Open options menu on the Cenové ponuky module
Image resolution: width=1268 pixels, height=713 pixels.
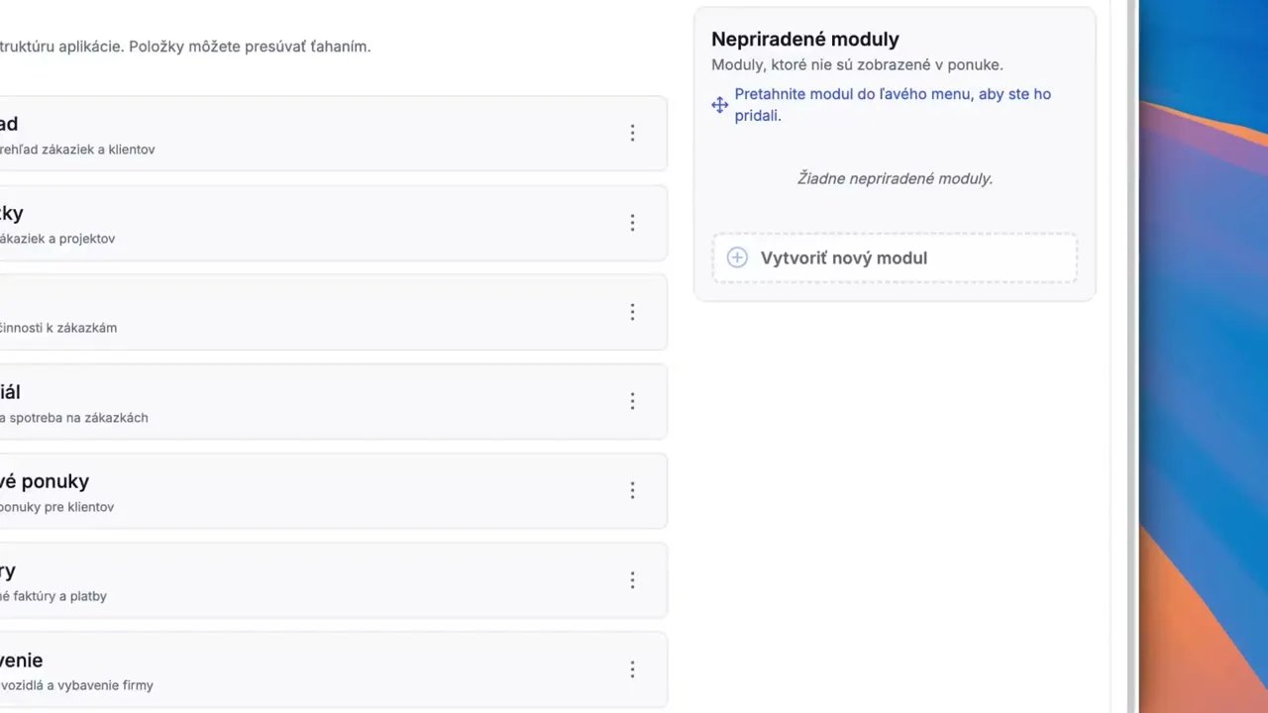[x=632, y=490]
